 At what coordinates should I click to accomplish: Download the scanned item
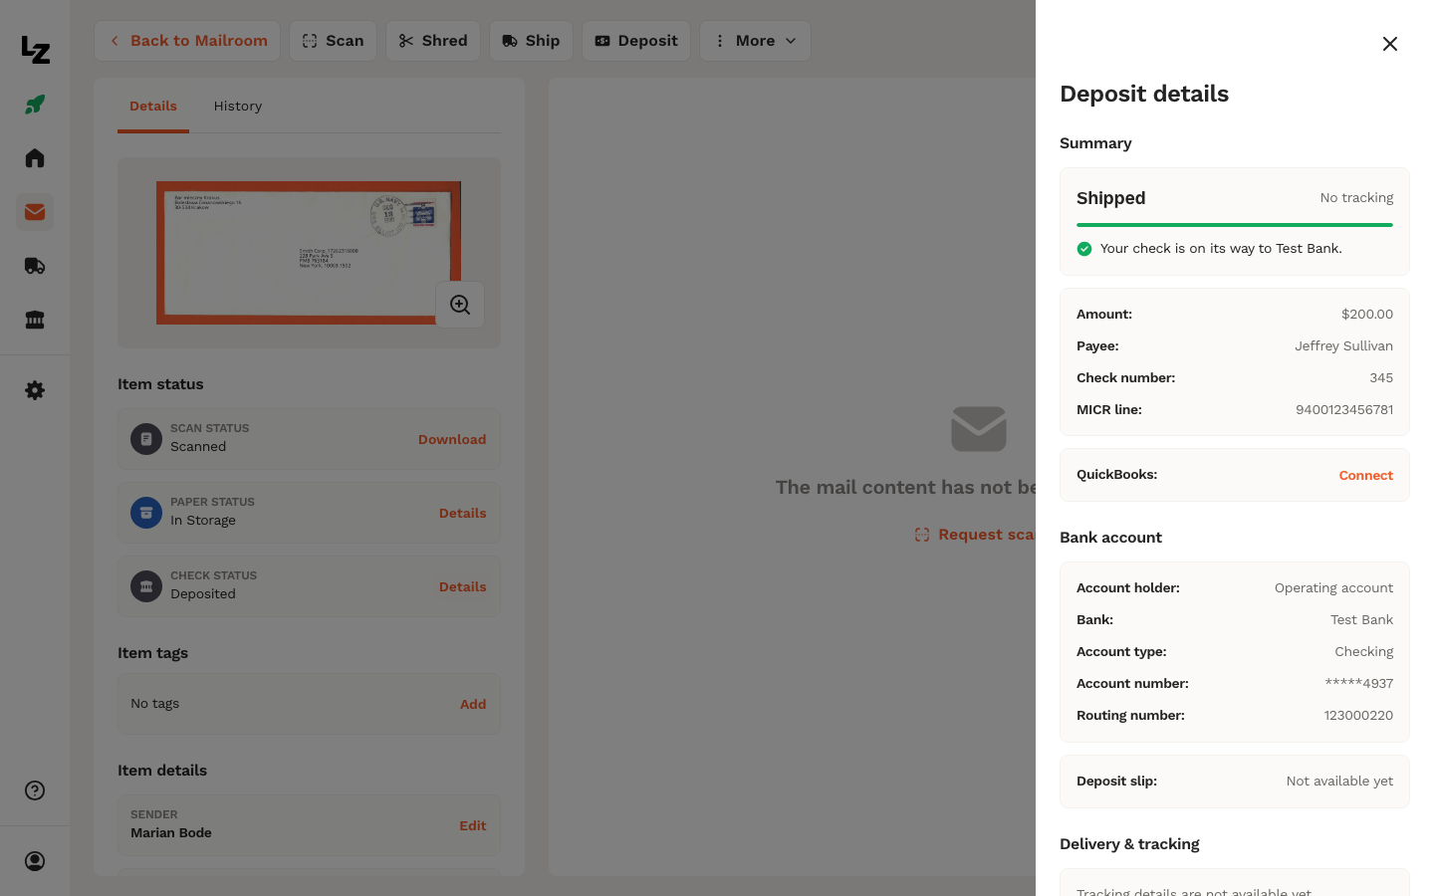tap(452, 439)
